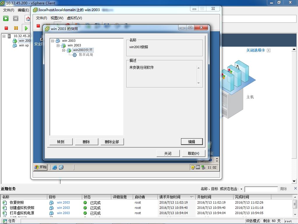Click the gray forward navigation arrow
Viewport: 298px width, 224px height.
pyautogui.click(x=16, y=18)
